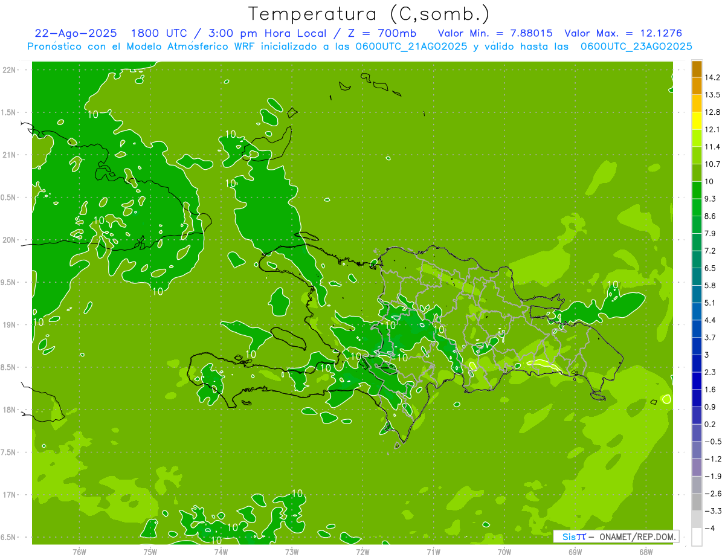Select the "Z = 700mb" level label

[x=382, y=33]
